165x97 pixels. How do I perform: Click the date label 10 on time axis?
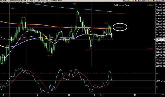37,95
